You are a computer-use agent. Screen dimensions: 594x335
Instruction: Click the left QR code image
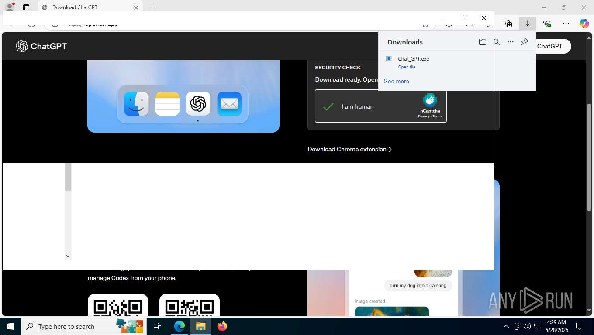(118, 305)
